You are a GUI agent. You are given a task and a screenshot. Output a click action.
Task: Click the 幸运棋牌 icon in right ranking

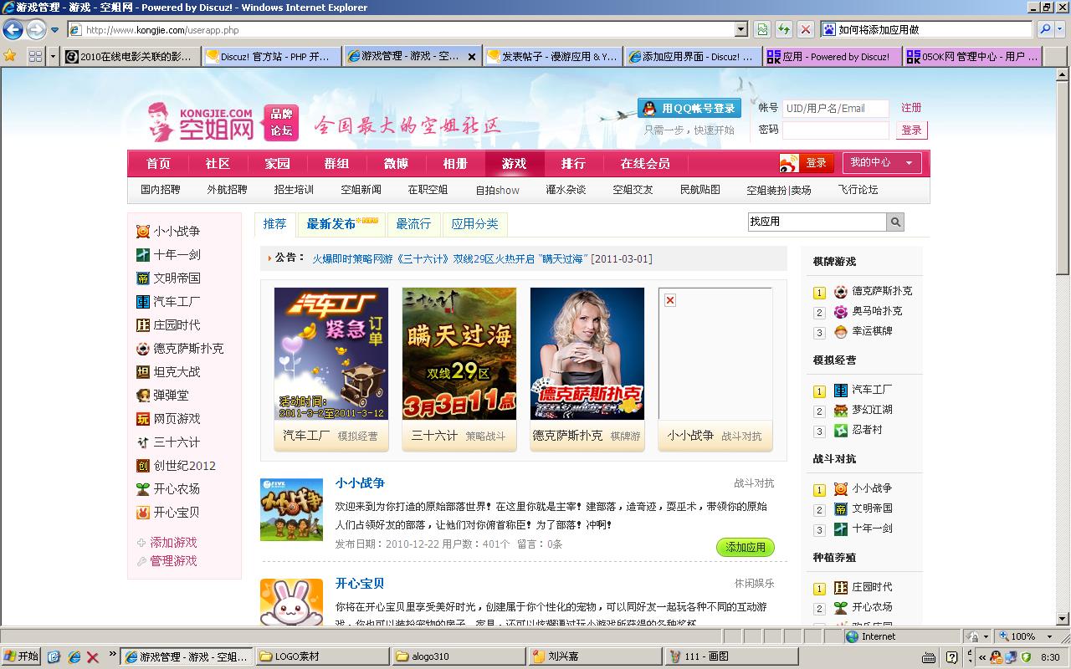[x=841, y=332]
